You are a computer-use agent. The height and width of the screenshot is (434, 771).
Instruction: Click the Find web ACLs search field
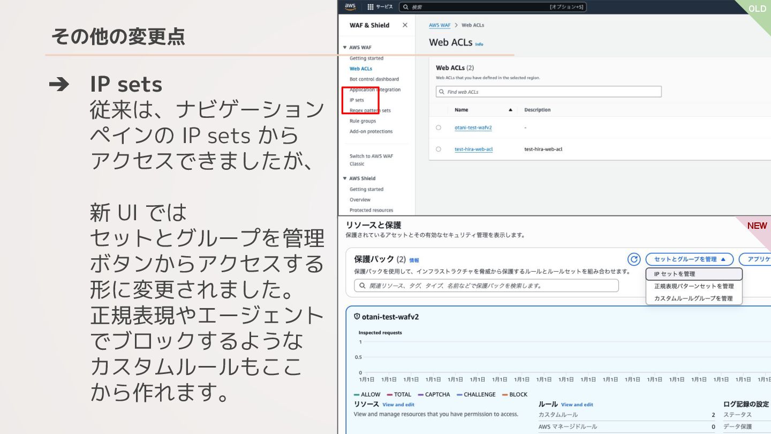[x=548, y=92]
